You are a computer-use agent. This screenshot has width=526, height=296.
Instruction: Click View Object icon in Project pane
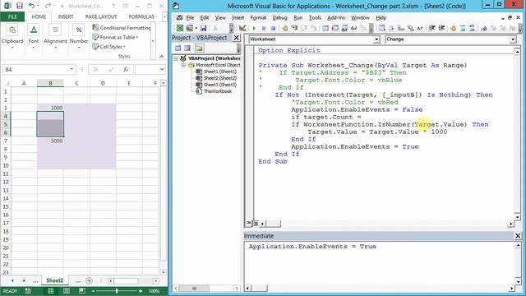pos(187,49)
